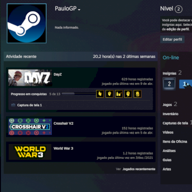The image size is (192, 192).
Task: Open Progresso em conquistas link
Action: (x=29, y=94)
